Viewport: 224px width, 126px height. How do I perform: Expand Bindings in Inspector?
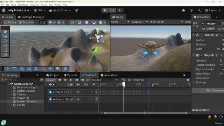194,83
